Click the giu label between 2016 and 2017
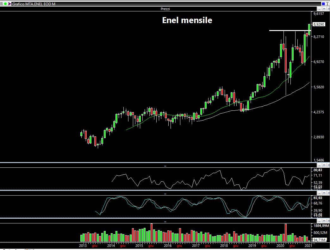This screenshot has height=250, width=330. coord(179,246)
